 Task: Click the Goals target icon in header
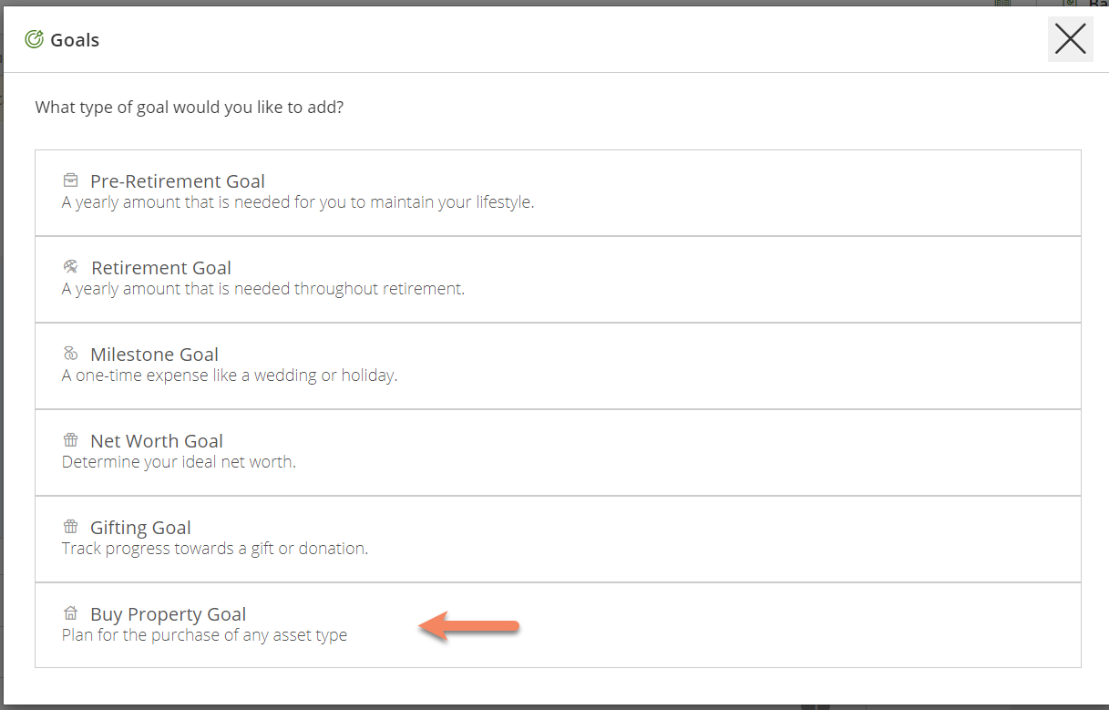coord(34,39)
